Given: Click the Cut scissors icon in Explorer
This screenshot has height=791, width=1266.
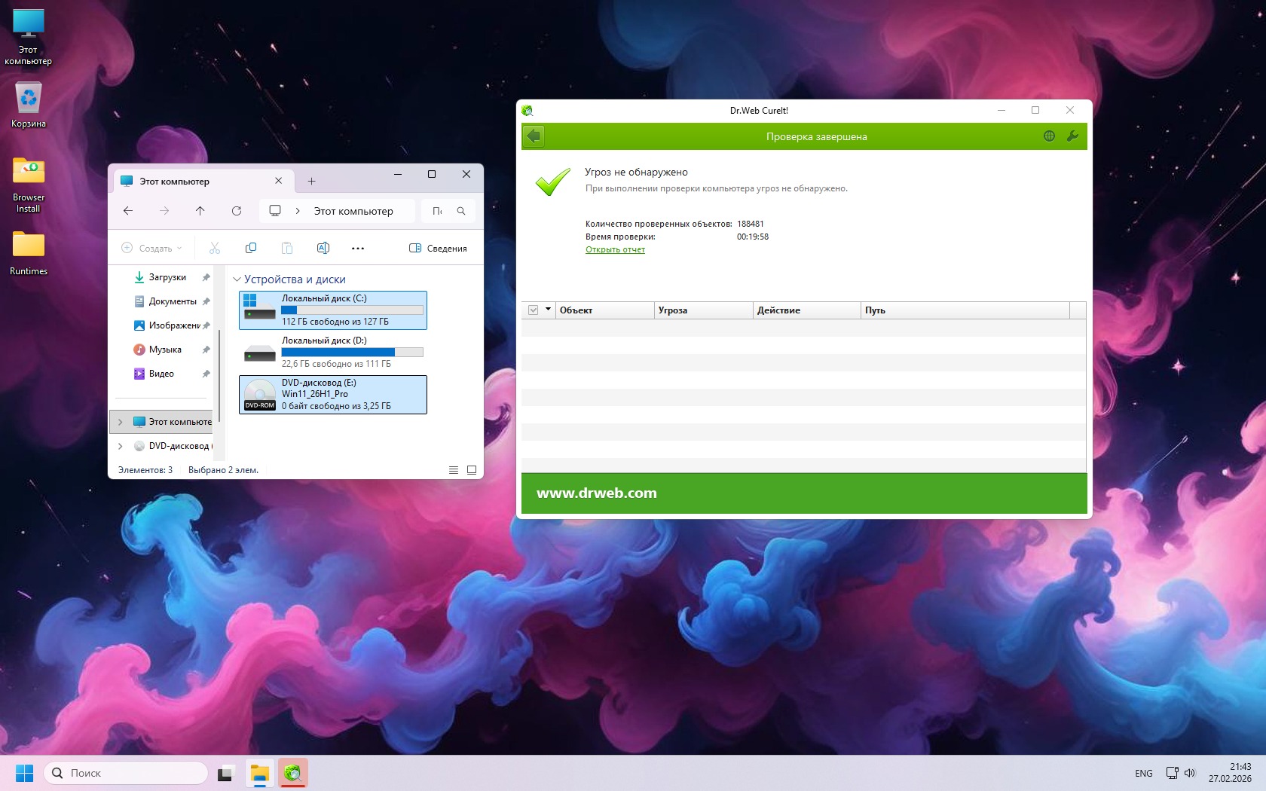Looking at the screenshot, I should pos(215,248).
